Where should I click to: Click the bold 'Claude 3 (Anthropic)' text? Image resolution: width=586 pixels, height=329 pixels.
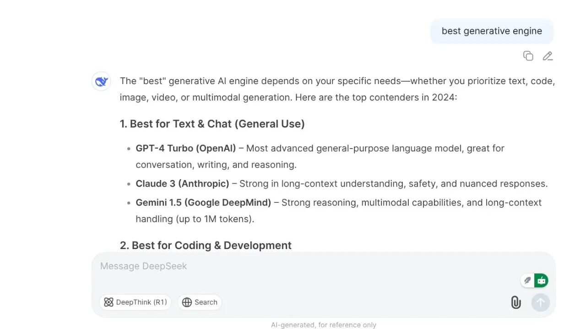point(182,184)
